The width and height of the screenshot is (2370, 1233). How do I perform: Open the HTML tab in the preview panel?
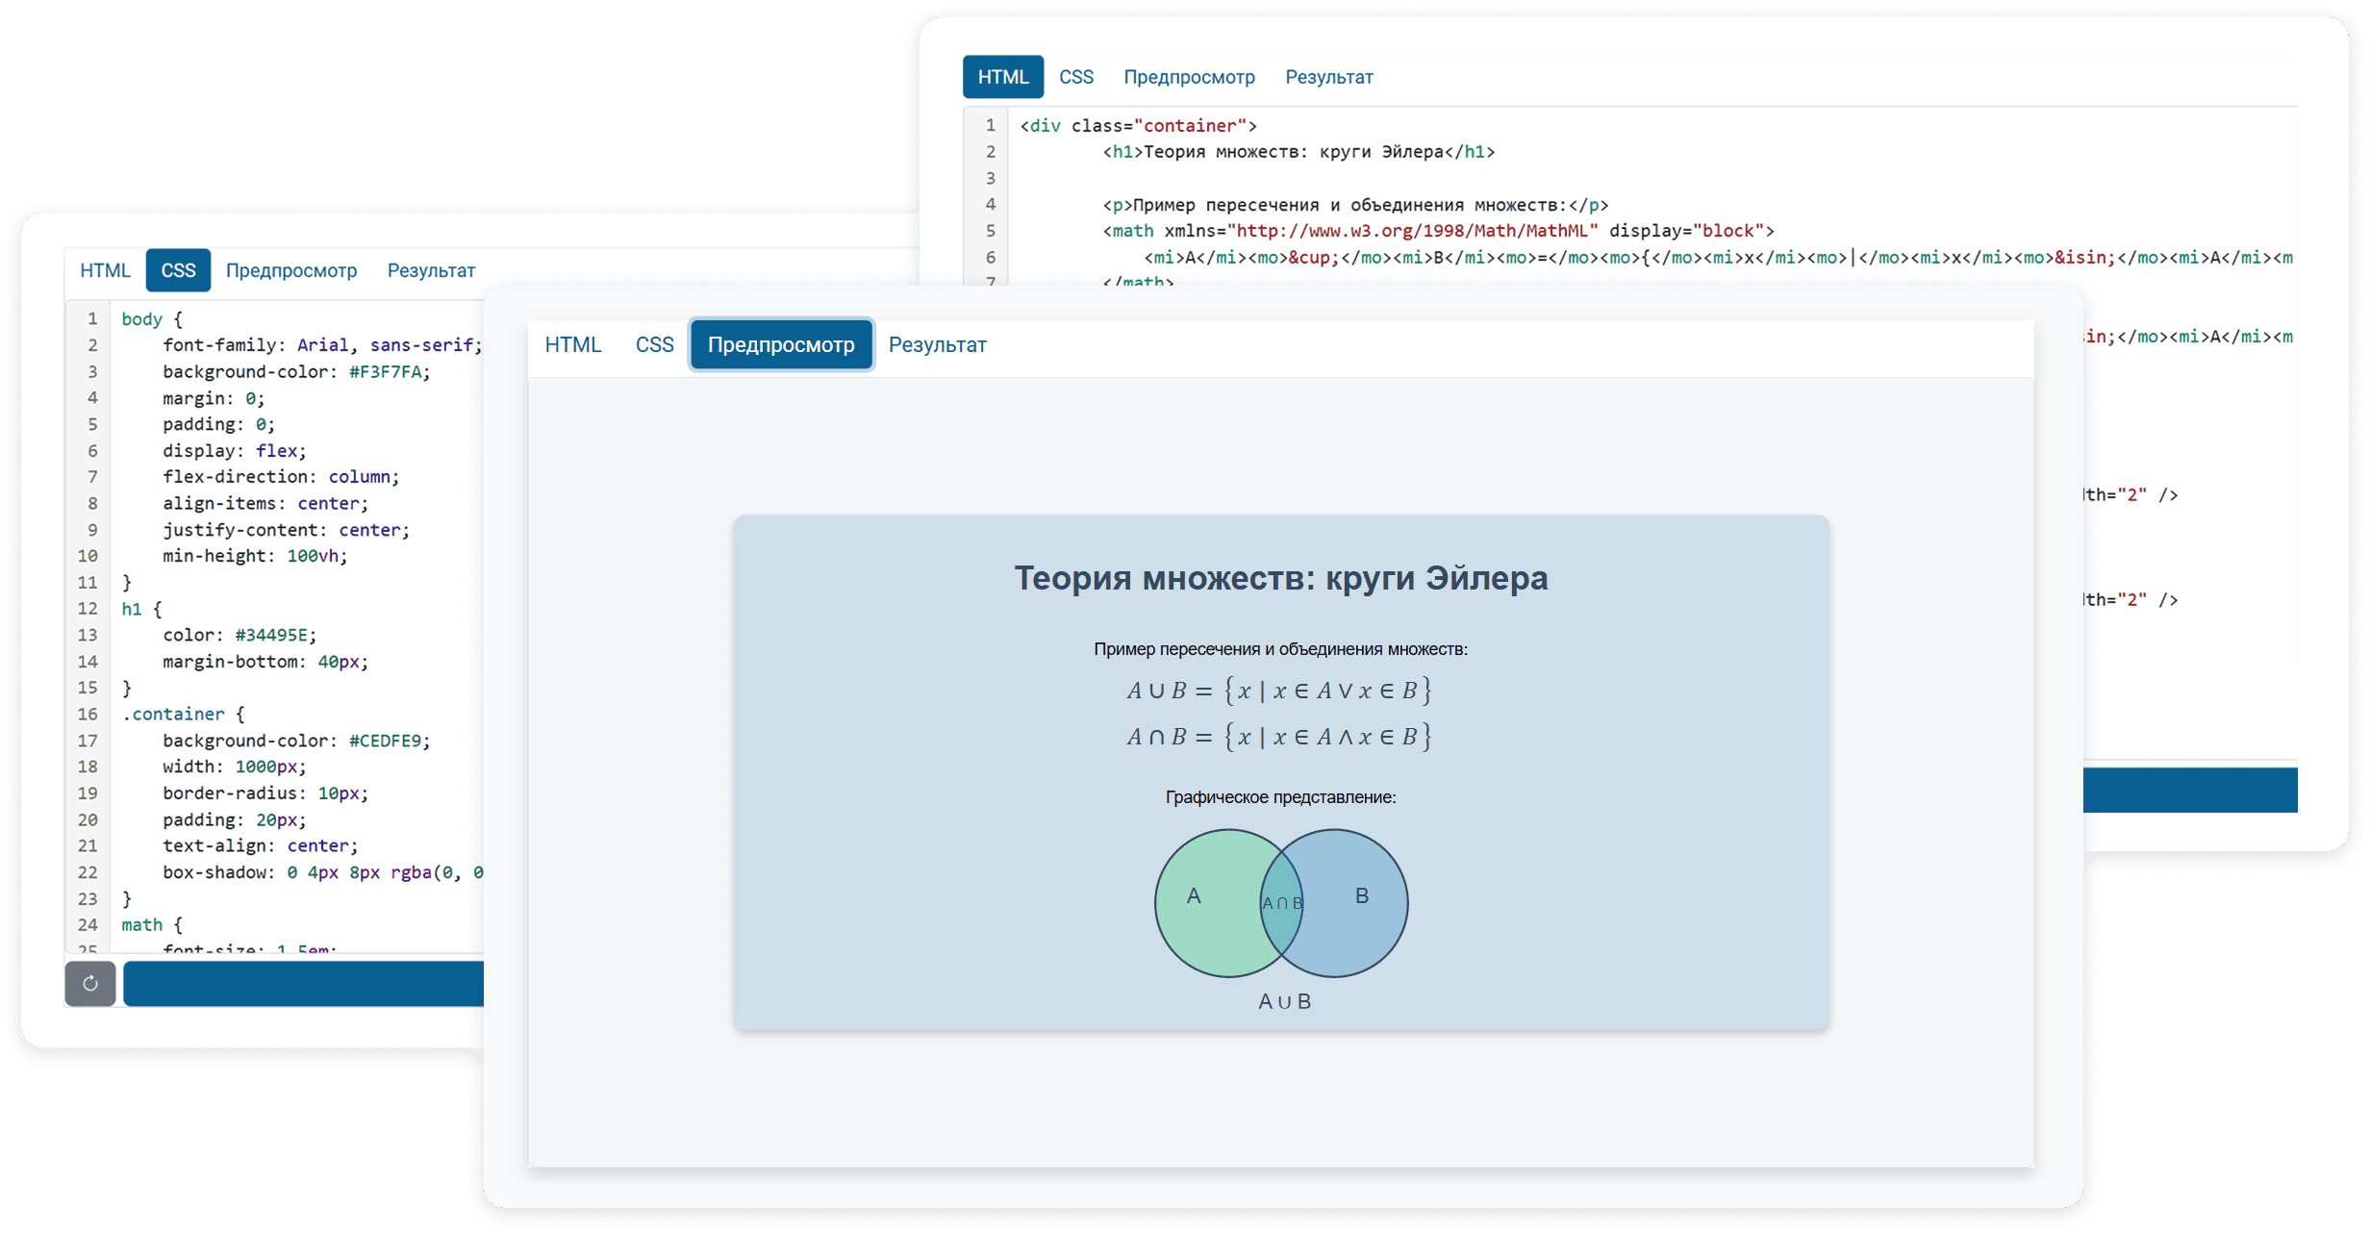[572, 344]
